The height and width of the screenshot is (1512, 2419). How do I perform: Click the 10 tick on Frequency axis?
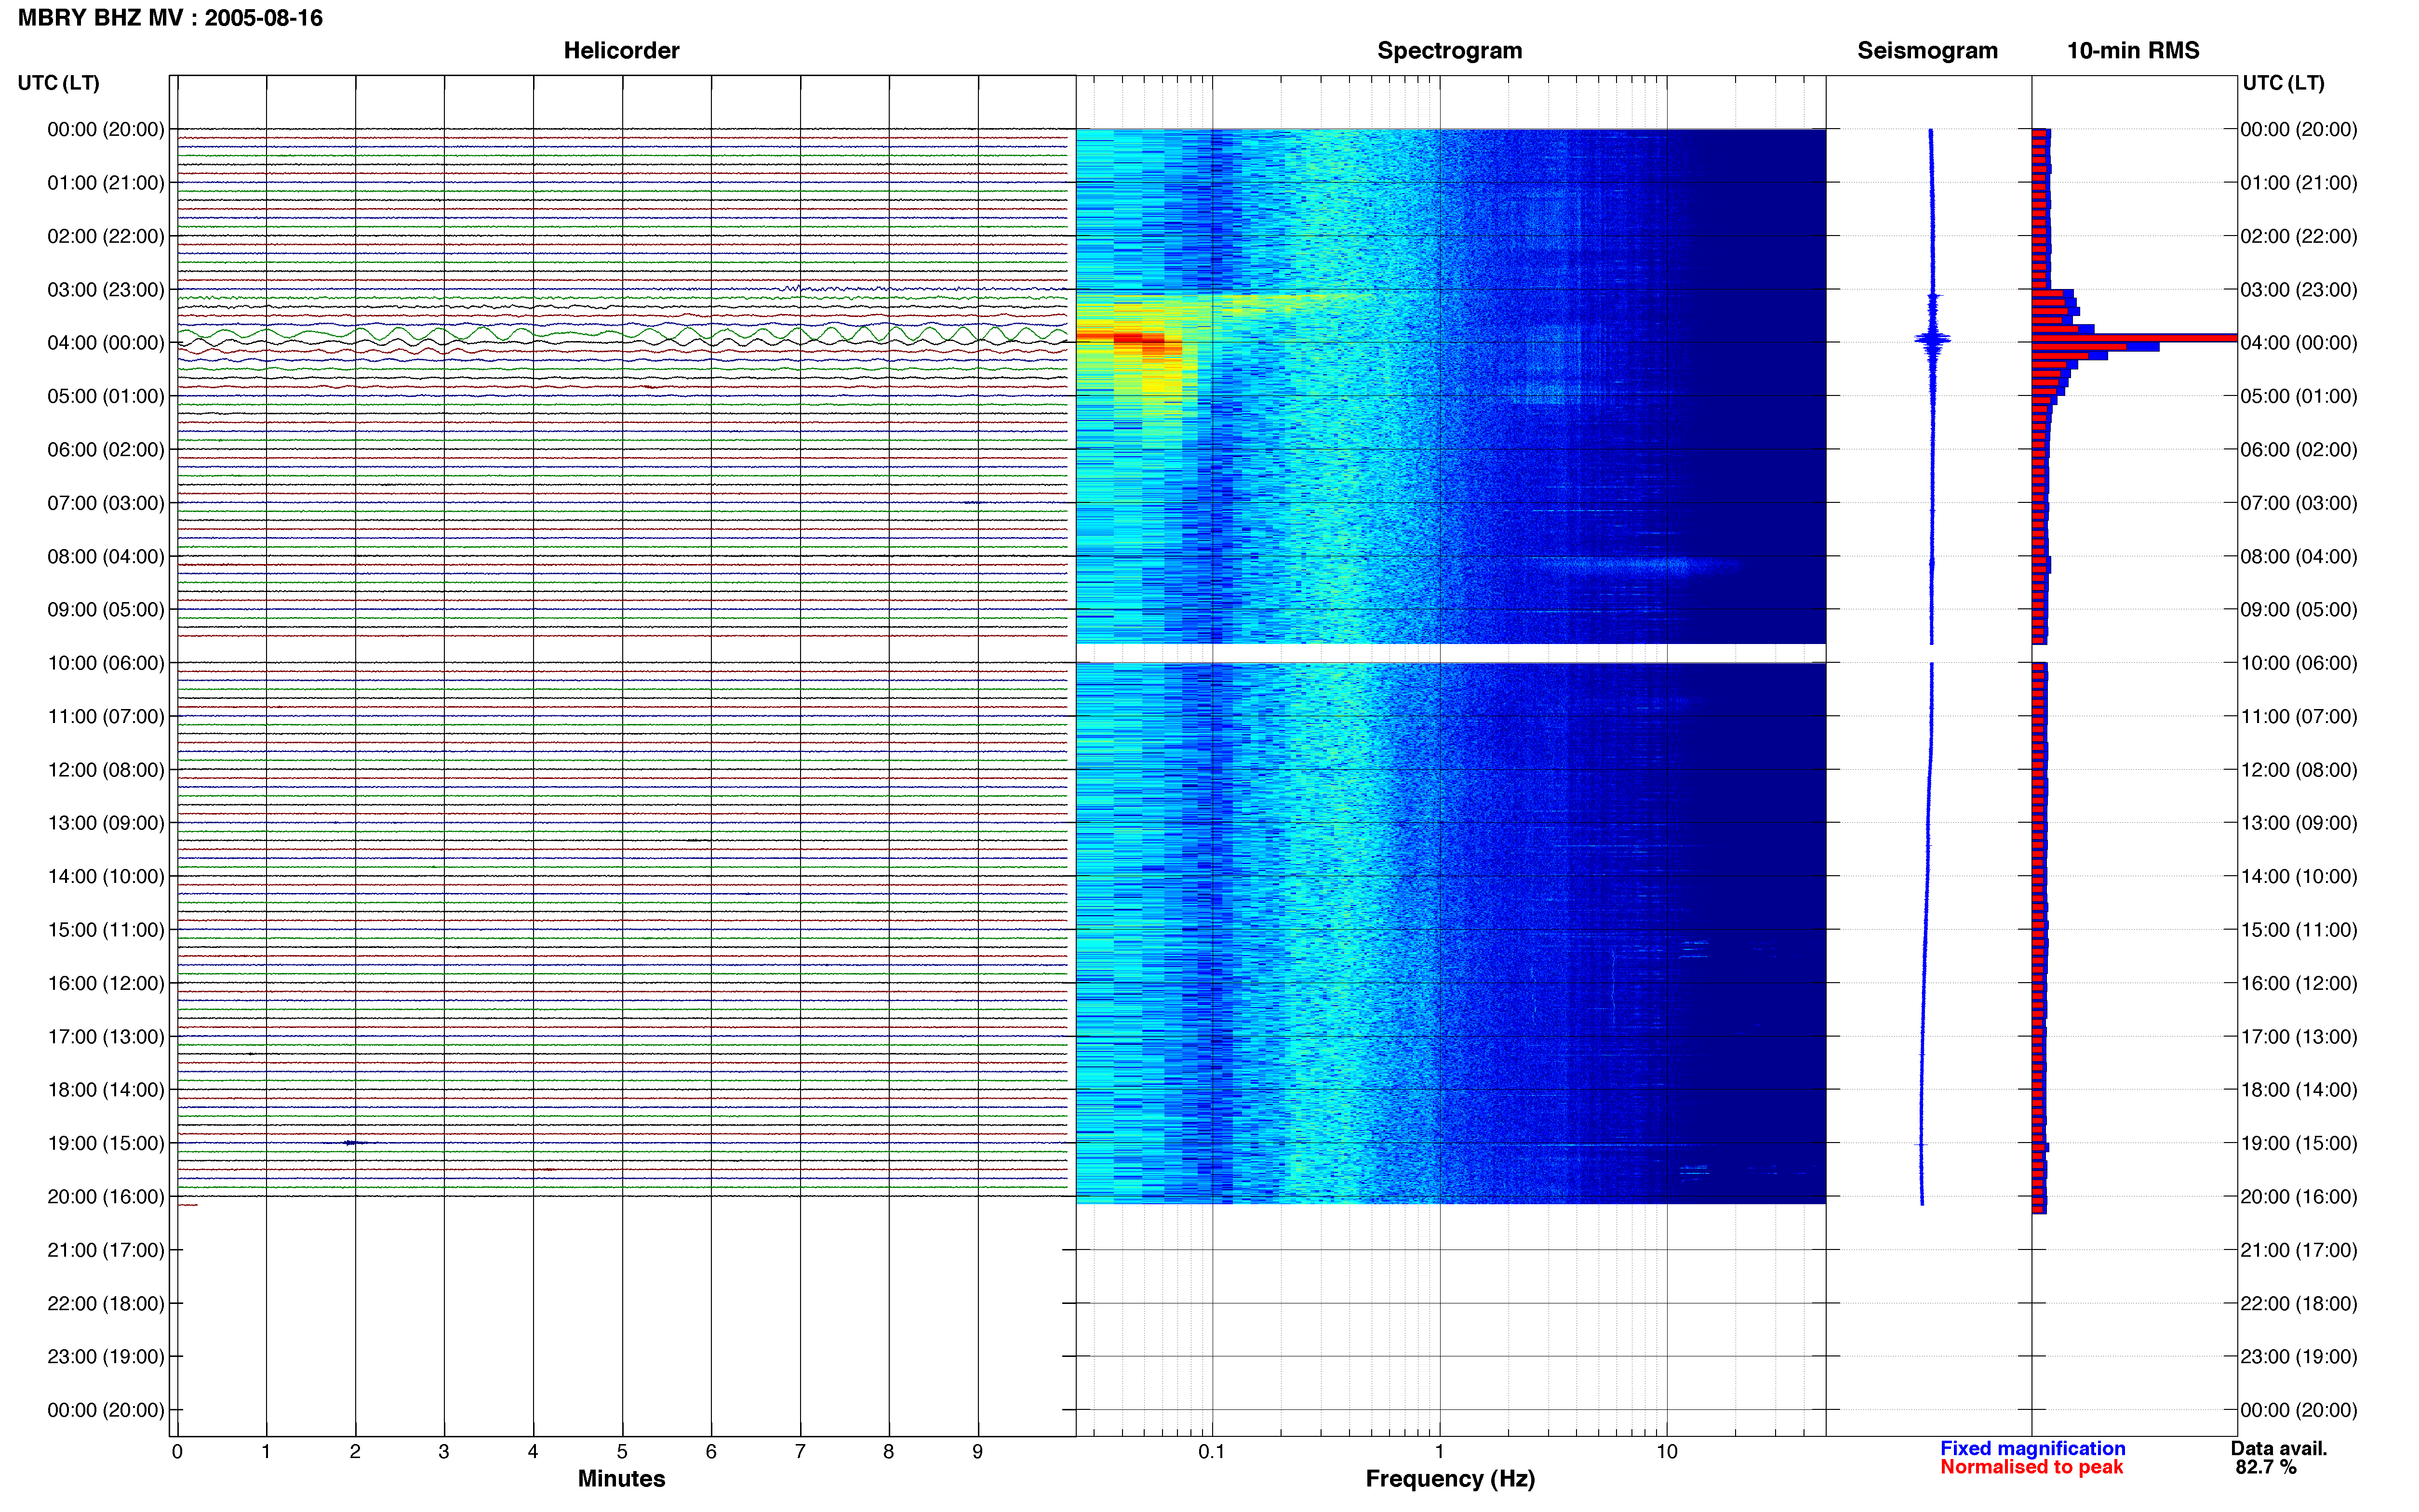click(x=1667, y=1452)
